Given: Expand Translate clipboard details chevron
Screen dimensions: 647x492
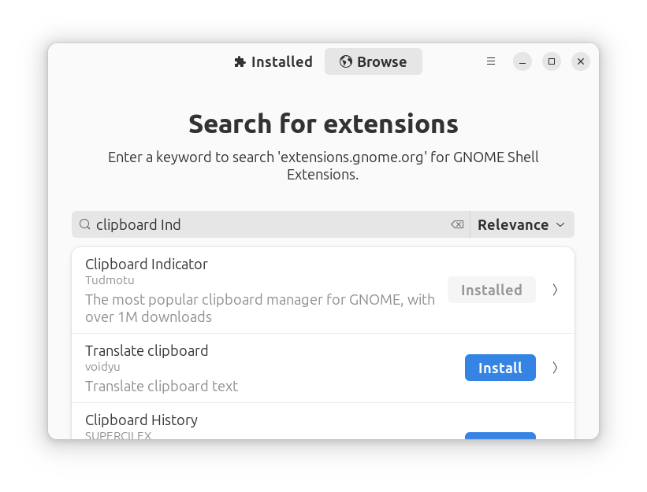Looking at the screenshot, I should (555, 368).
